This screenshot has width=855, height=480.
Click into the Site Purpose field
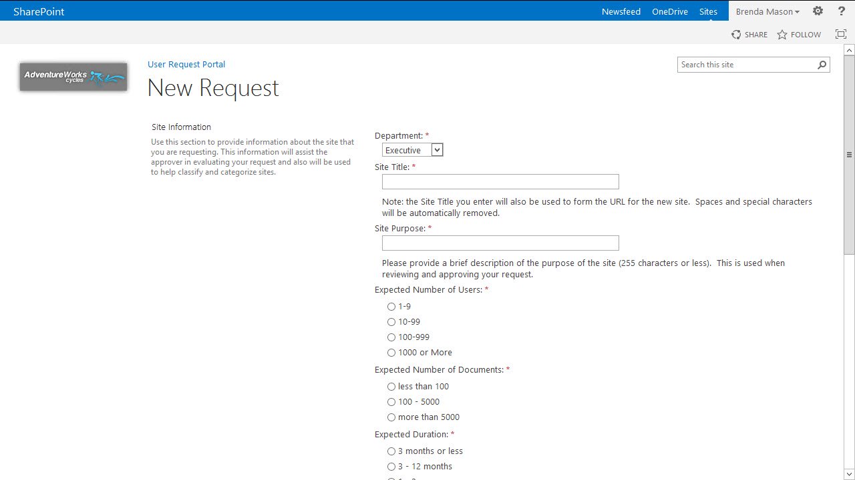[x=500, y=243]
